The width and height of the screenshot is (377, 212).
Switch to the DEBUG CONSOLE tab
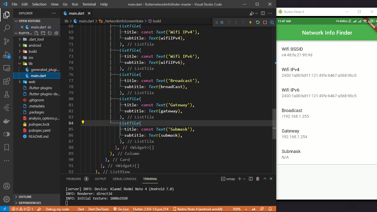coord(124,179)
